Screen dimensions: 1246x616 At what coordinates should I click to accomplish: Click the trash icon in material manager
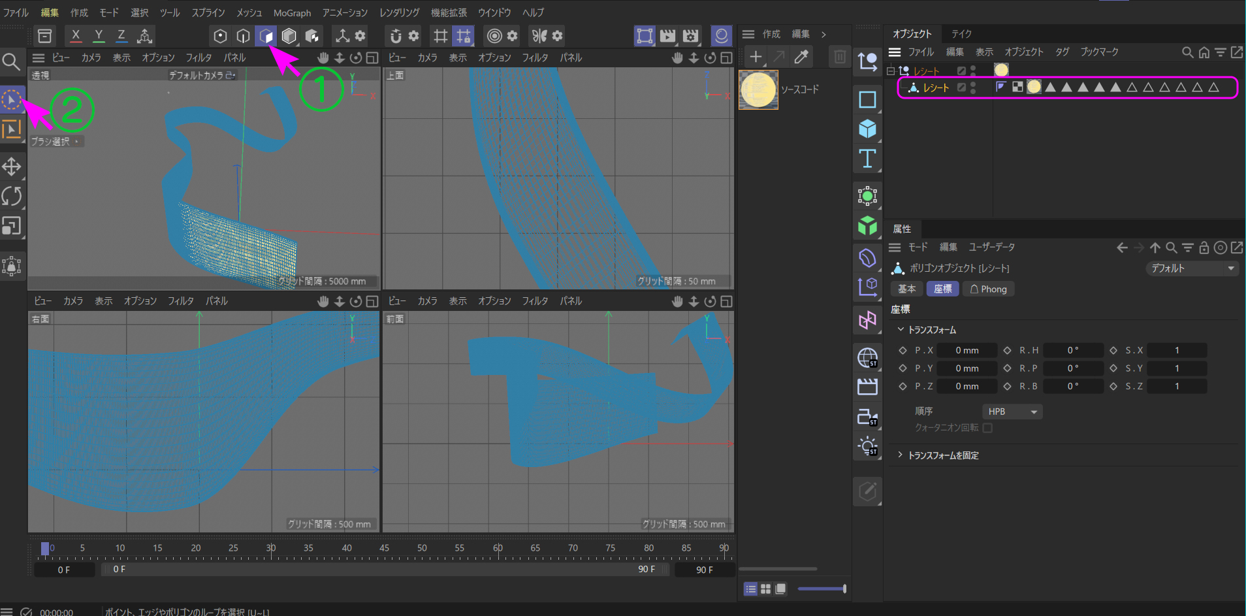[x=840, y=57]
